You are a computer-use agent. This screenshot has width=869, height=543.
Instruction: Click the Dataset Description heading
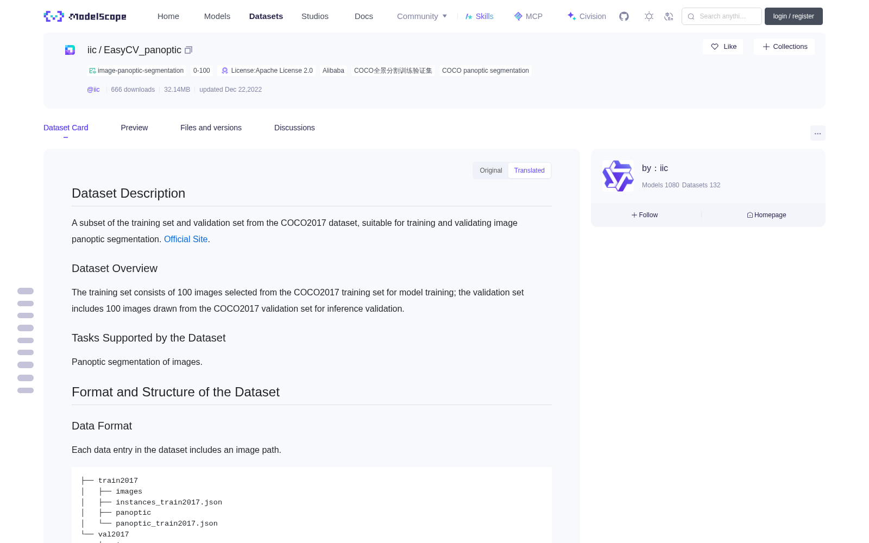(129, 193)
